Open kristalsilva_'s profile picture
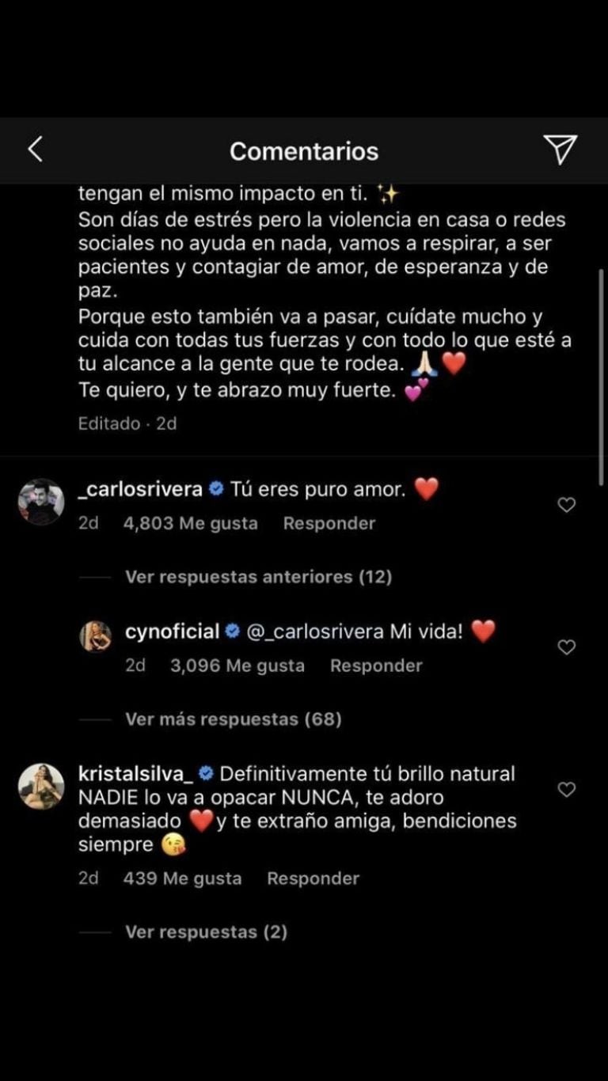Viewport: 608px width, 1081px height. (x=41, y=787)
